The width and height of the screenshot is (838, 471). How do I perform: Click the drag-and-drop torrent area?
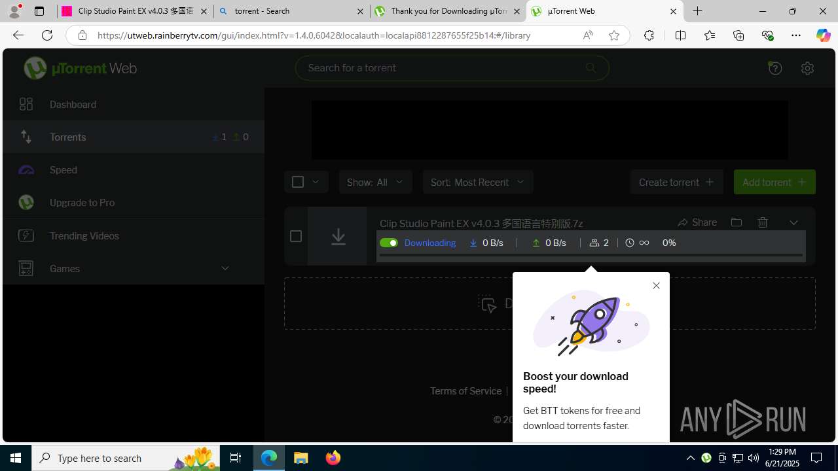tap(550, 304)
